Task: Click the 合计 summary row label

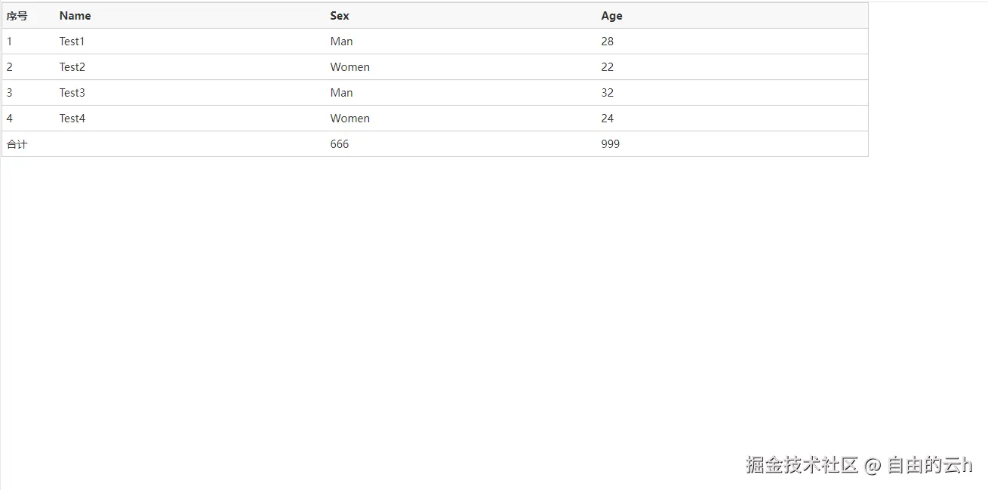Action: [17, 144]
